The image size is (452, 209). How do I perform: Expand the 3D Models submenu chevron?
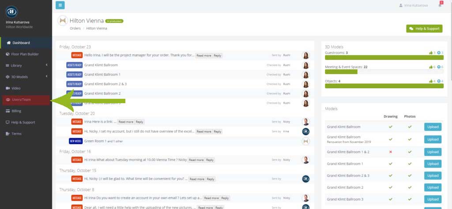46,76
